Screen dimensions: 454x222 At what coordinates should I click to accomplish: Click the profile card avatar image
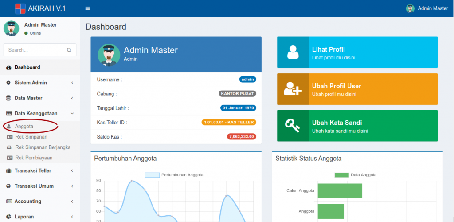click(x=109, y=55)
